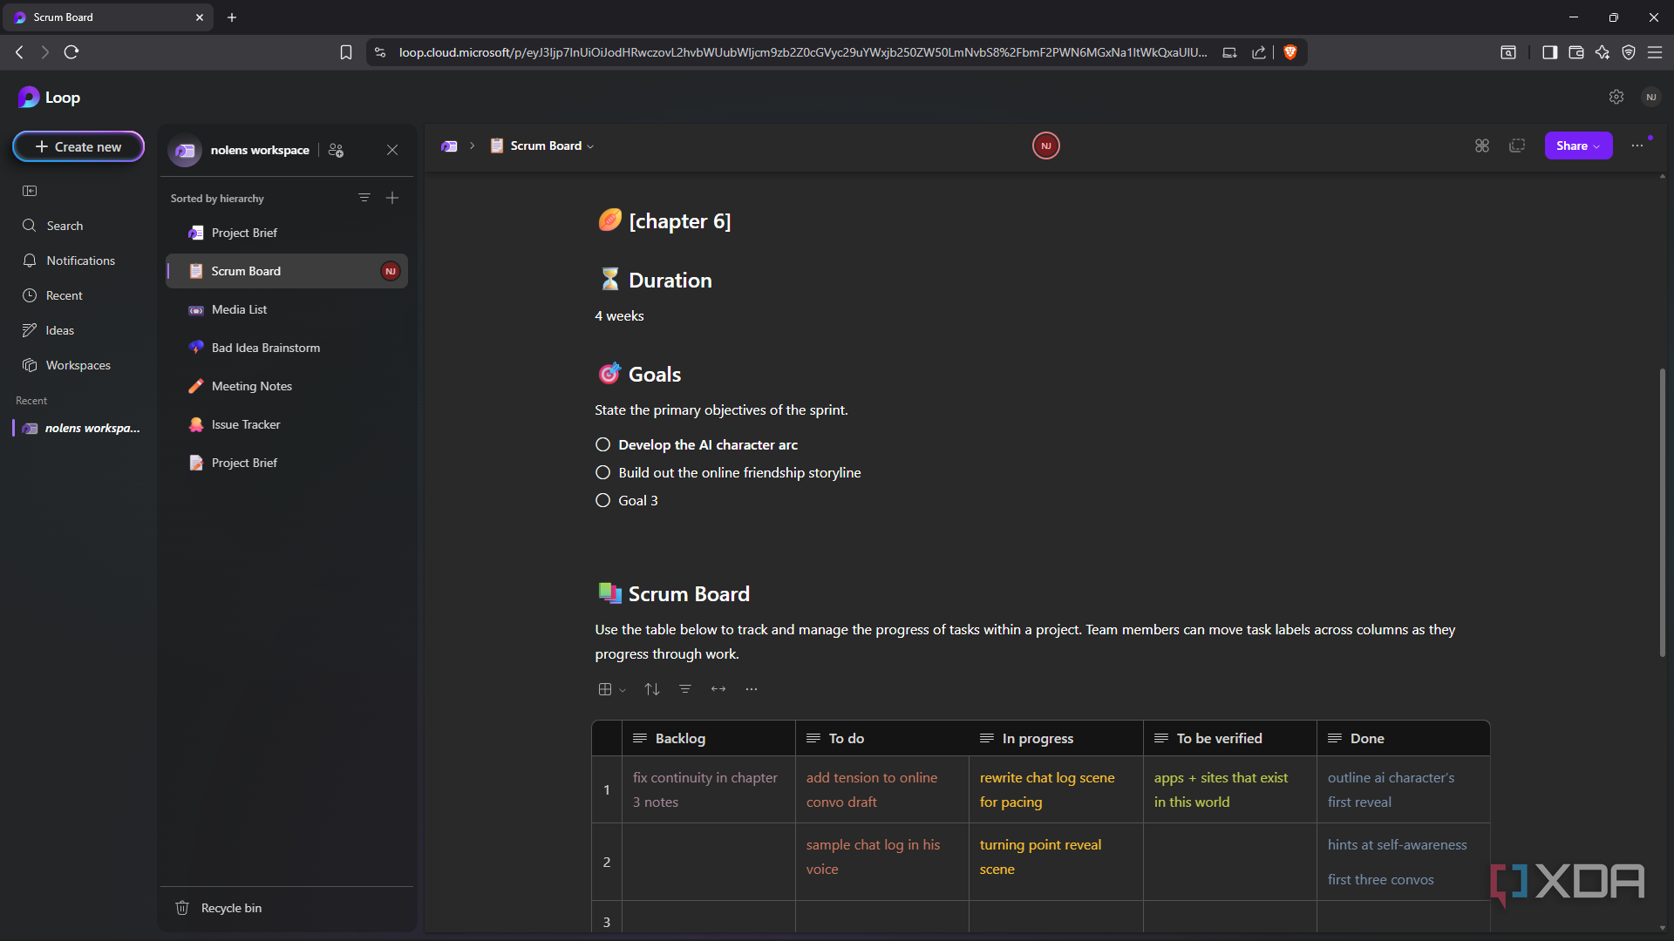Collapse the left navigation panel icon
The height and width of the screenshot is (941, 1674).
(x=30, y=191)
